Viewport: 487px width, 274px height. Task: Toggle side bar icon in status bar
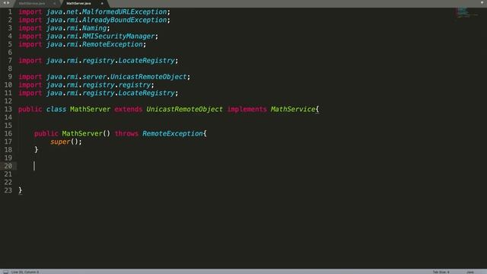[x=5, y=272]
